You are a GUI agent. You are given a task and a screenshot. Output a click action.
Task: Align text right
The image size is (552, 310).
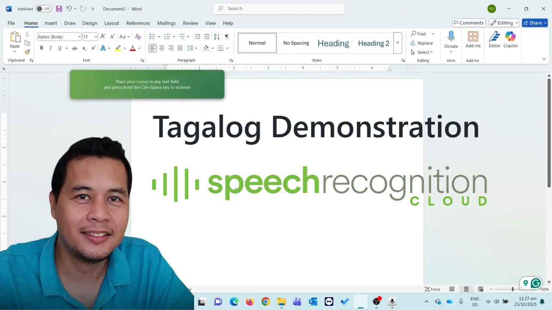coord(171,48)
